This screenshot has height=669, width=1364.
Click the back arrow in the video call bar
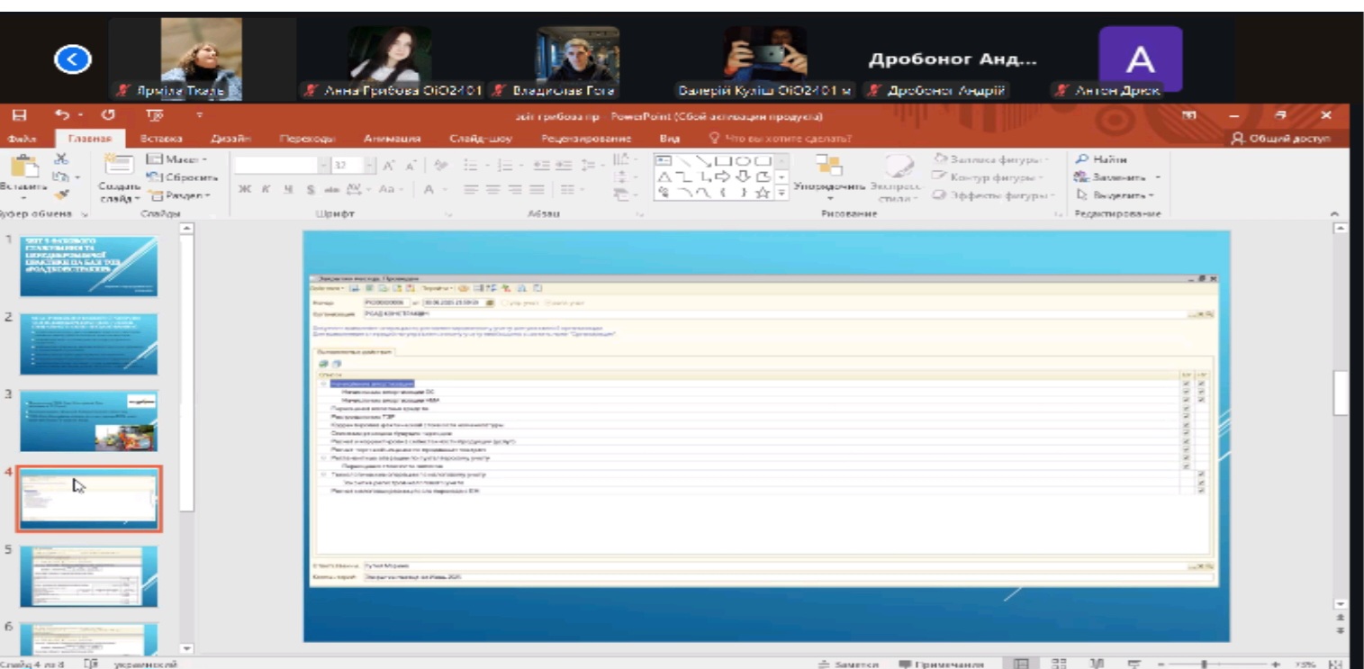pyautogui.click(x=73, y=59)
